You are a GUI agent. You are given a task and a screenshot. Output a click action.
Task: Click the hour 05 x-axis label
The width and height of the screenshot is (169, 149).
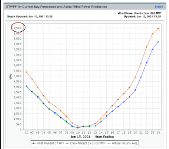[x=49, y=133]
